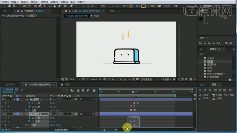Toggle stopwatch for layer 2 结束 property
This screenshot has height=133, width=237.
pyautogui.click(x=29, y=122)
